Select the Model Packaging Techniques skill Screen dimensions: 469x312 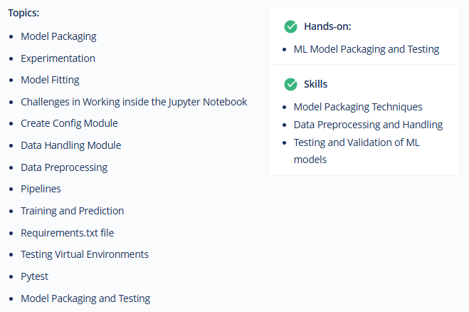[x=358, y=107]
